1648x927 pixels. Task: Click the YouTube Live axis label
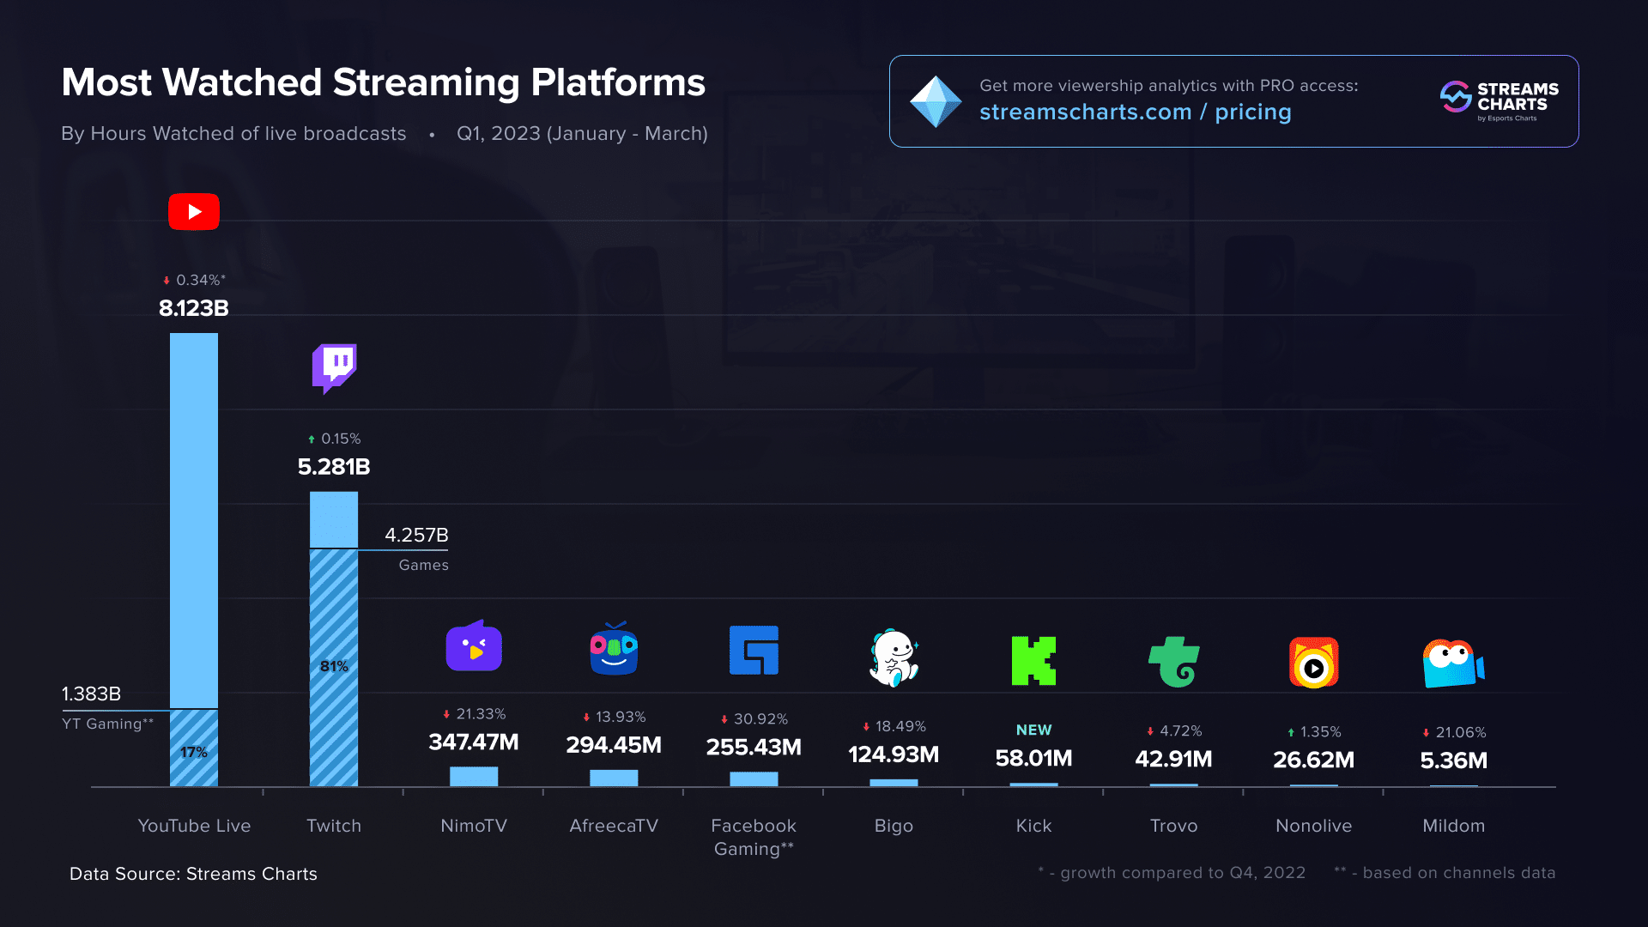click(x=194, y=826)
